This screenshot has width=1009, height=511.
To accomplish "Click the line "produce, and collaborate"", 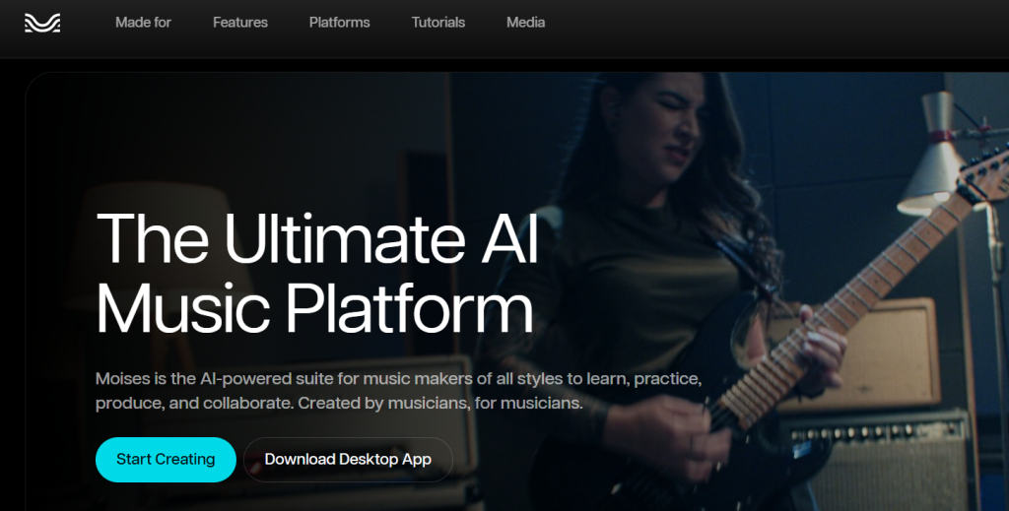I will (339, 404).
